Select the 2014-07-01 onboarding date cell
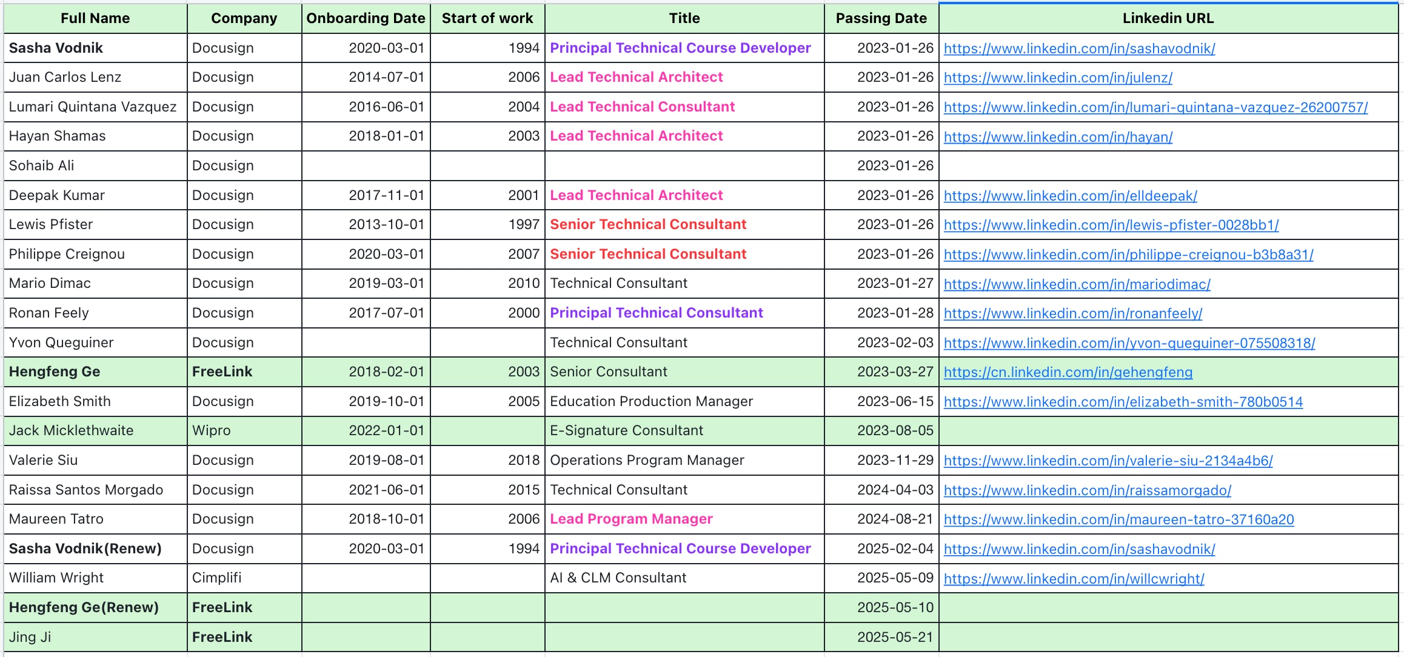The image size is (1404, 657). click(366, 77)
